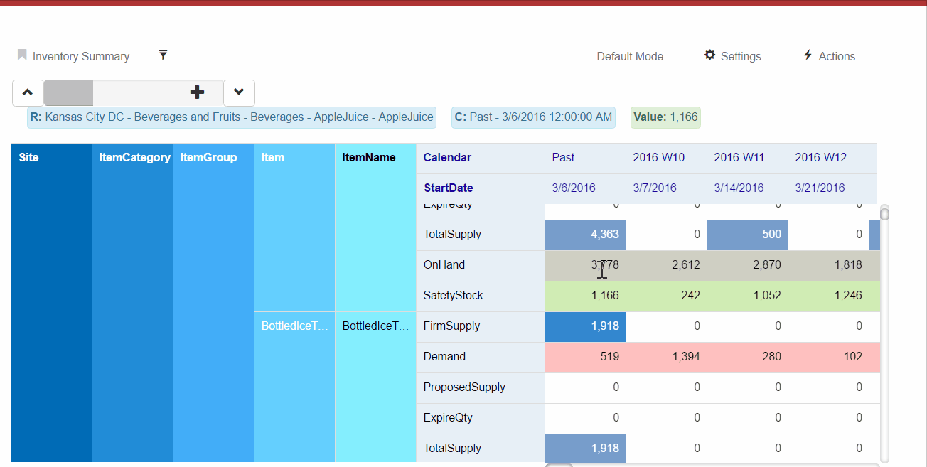Screen dimensions: 927x467
Task: Click the BottledIceT… item cell
Action: coord(294,326)
